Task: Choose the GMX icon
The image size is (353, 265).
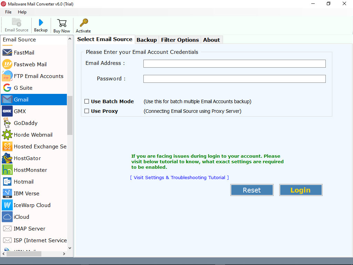Action: tap(7, 111)
